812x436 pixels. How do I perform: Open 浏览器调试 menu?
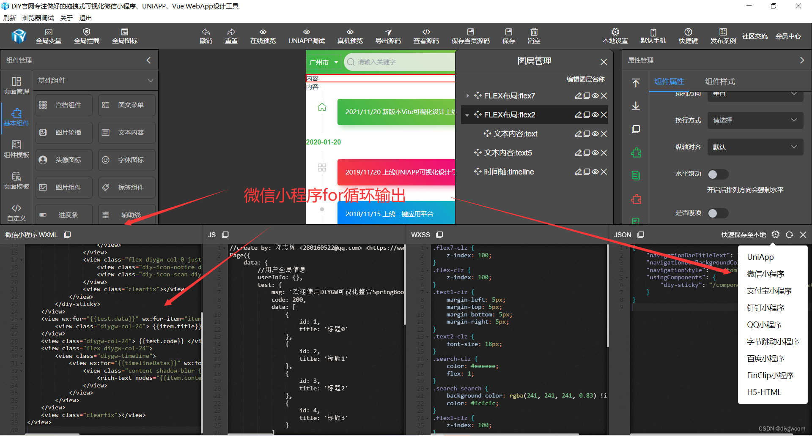point(38,18)
